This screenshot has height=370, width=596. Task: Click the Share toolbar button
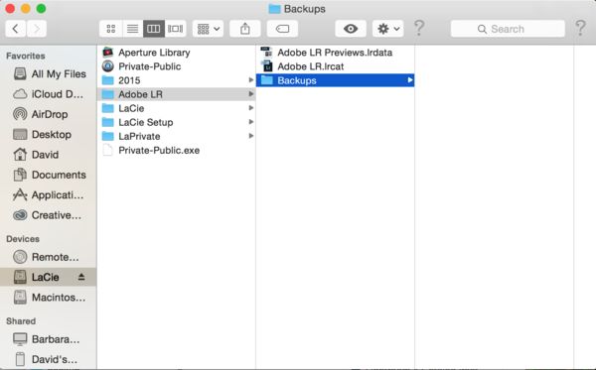[245, 29]
